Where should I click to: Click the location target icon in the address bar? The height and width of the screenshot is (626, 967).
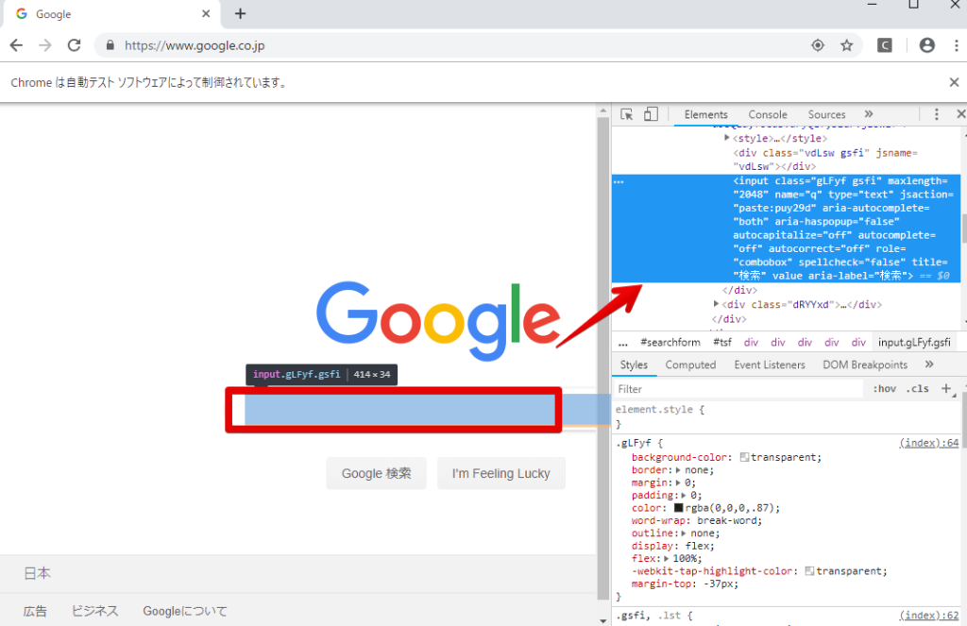(x=818, y=45)
